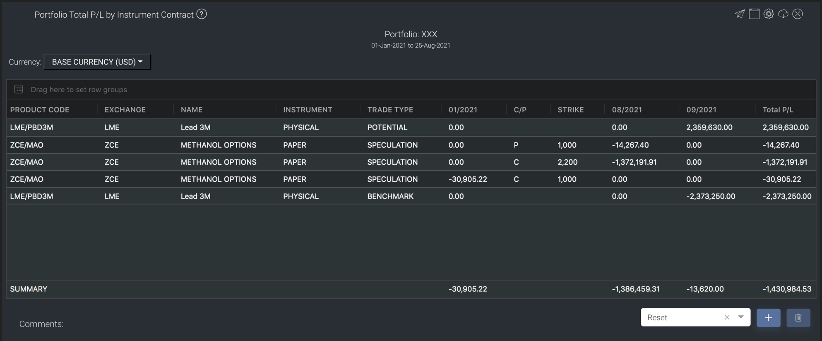Close the Portfolio P/L panel
This screenshot has width=822, height=341.
point(798,14)
